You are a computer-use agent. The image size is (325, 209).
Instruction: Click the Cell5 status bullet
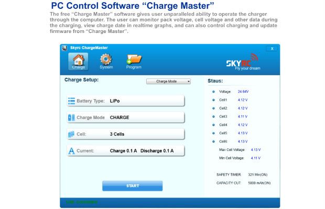click(x=213, y=133)
